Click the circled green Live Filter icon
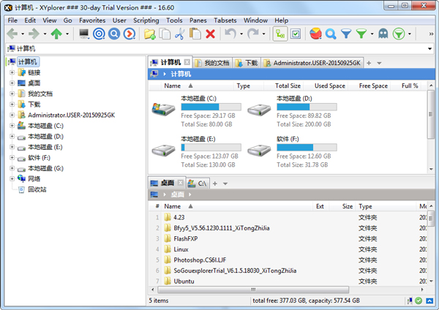This screenshot has width=439, height=310. (399, 34)
